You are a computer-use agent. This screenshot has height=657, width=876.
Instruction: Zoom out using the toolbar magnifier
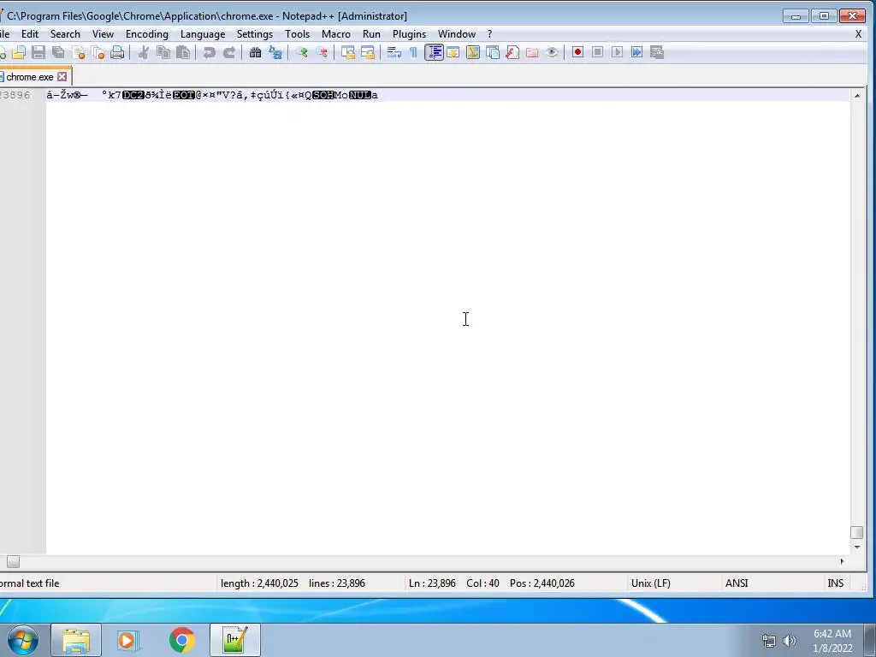(322, 52)
